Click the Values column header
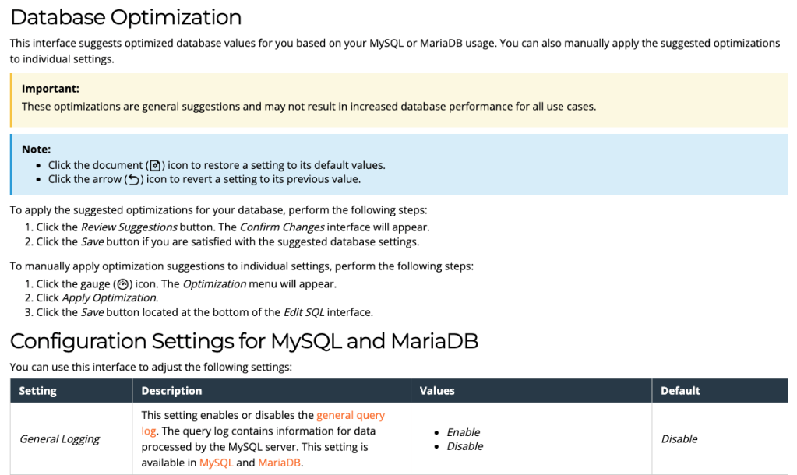The height and width of the screenshot is (475, 797). [437, 391]
